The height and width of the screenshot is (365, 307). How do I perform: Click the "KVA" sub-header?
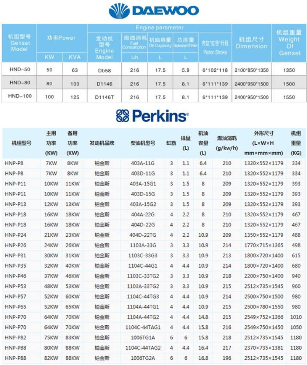[75, 57]
